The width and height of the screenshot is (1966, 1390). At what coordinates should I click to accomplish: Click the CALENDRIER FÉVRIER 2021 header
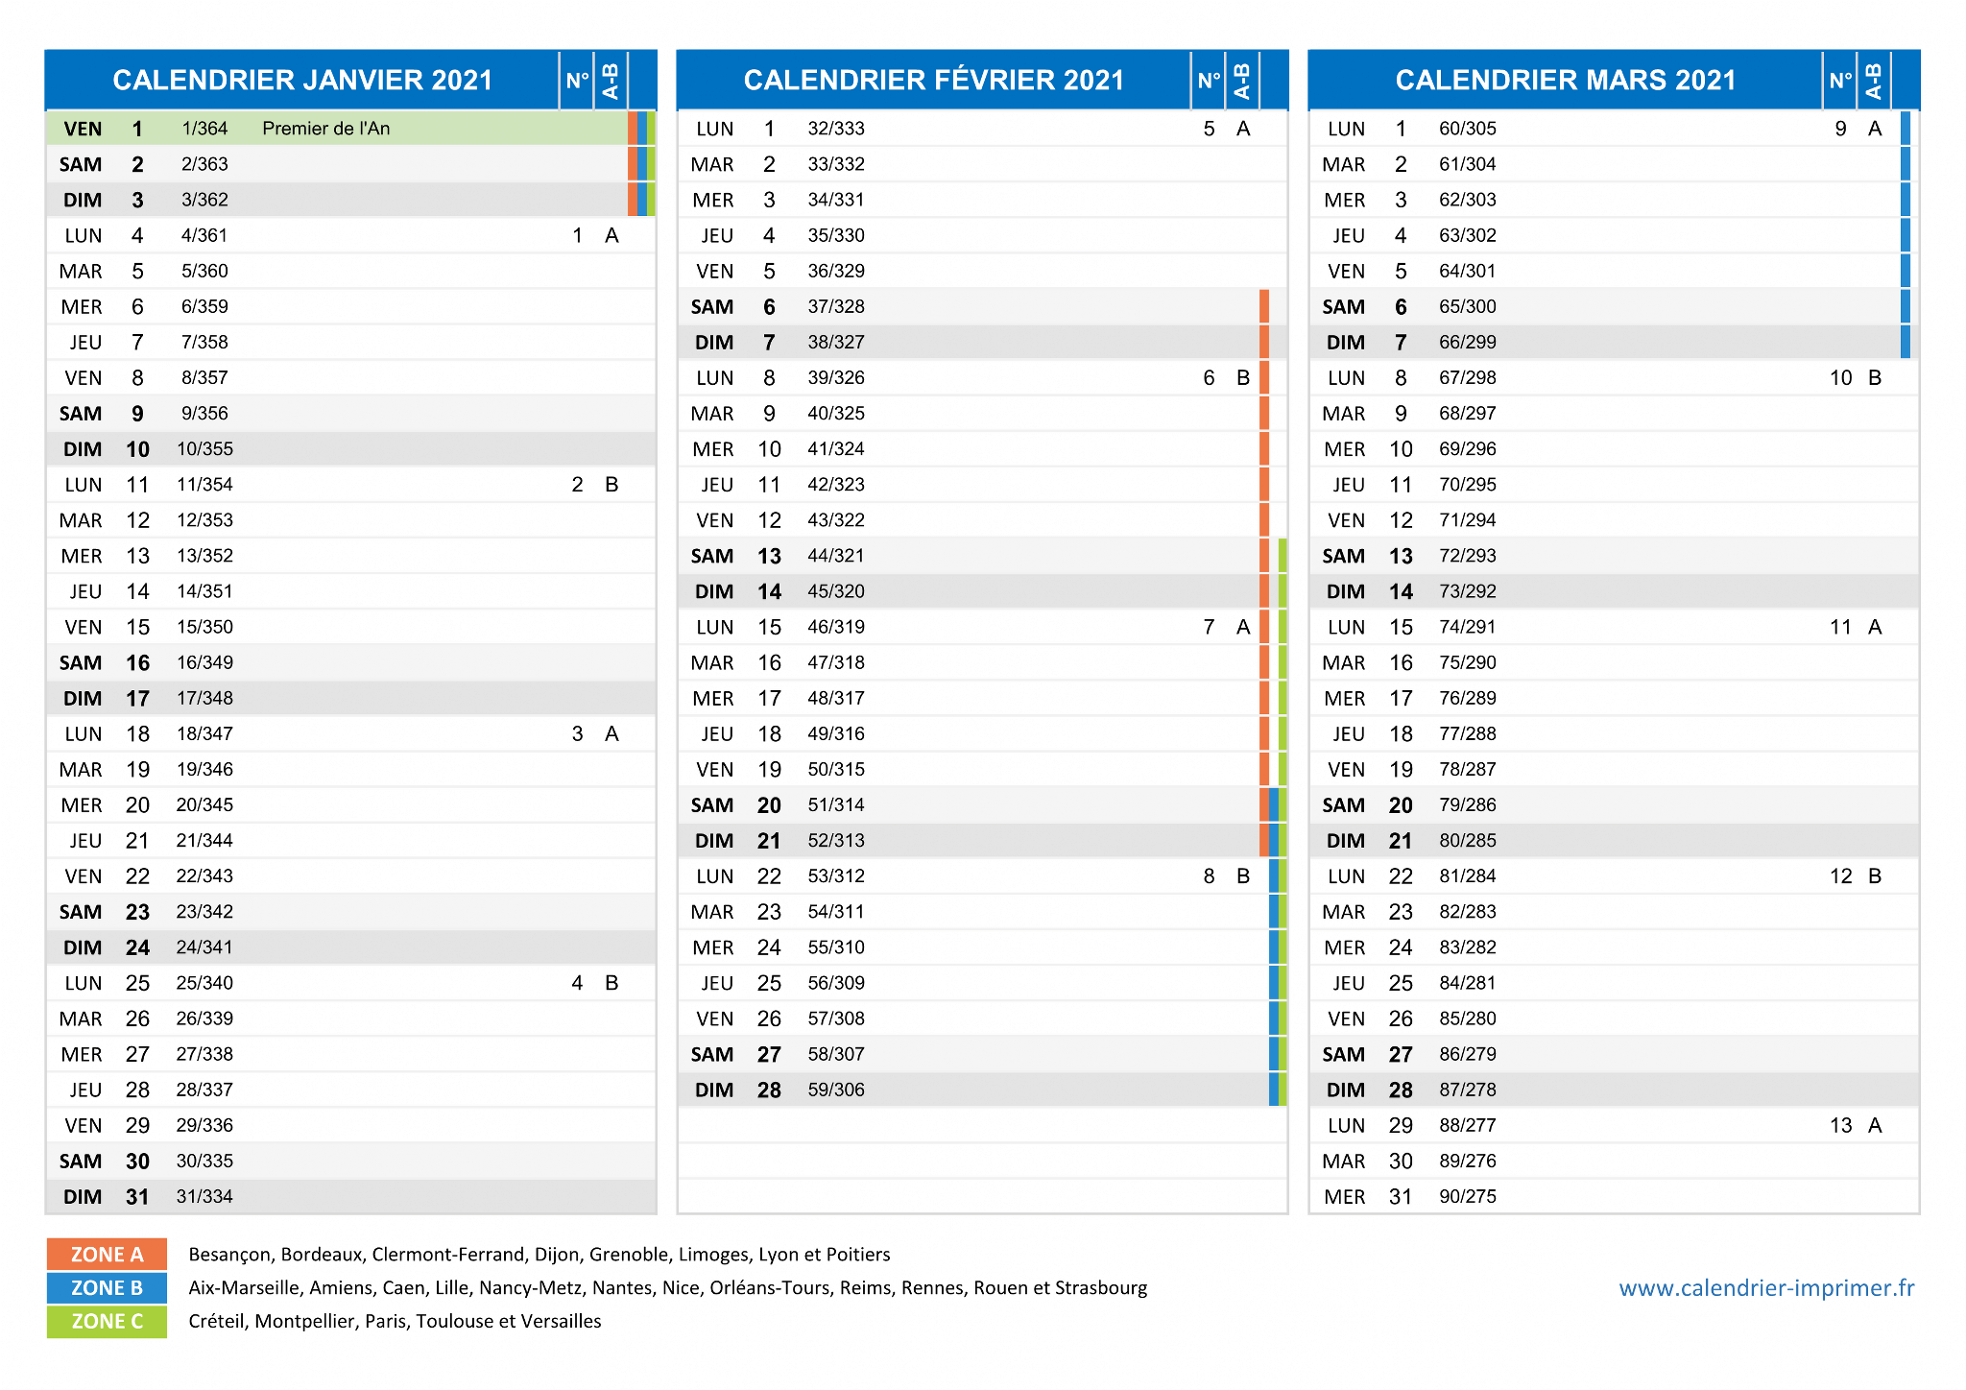(x=934, y=80)
